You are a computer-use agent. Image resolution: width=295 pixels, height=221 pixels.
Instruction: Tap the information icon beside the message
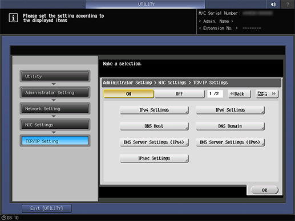point(13,18)
